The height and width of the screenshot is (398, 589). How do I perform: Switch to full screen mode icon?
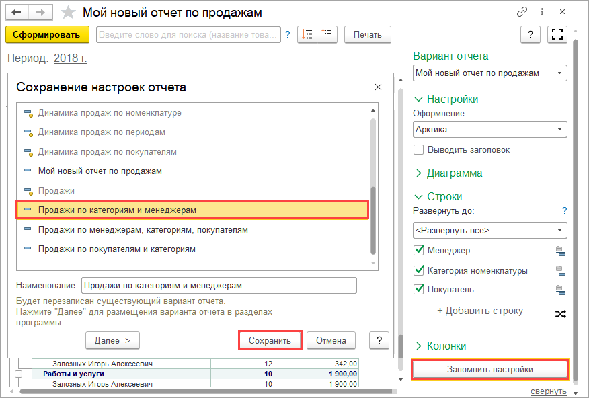click(556, 35)
